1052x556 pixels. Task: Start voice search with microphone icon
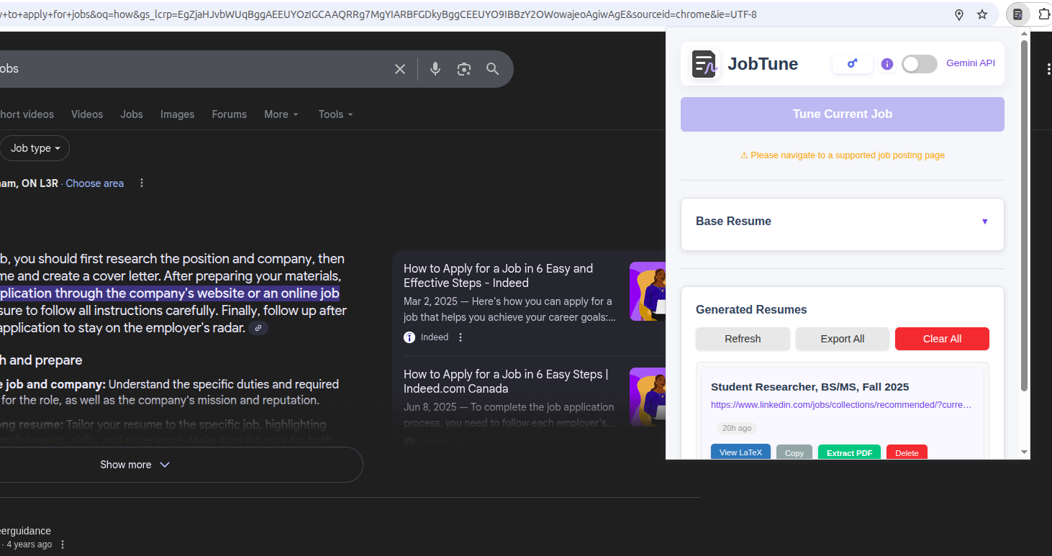click(435, 69)
